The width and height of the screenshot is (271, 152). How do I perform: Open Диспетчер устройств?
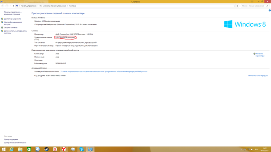coord(13,19)
